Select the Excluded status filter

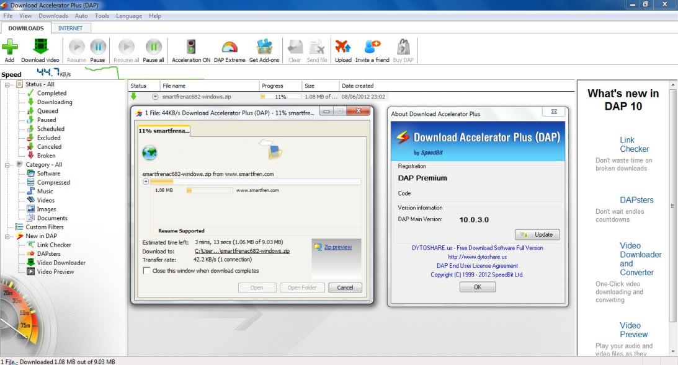click(x=48, y=138)
